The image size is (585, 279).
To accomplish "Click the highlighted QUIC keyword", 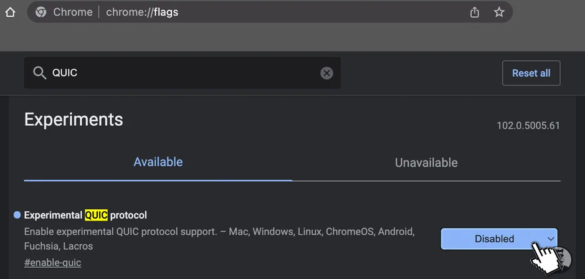I will pyautogui.click(x=97, y=215).
